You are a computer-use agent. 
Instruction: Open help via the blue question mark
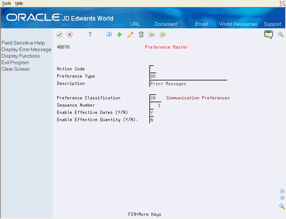(90, 34)
